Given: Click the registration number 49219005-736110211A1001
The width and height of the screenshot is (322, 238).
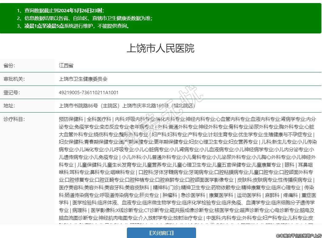Looking at the screenshot, I should (88, 92).
